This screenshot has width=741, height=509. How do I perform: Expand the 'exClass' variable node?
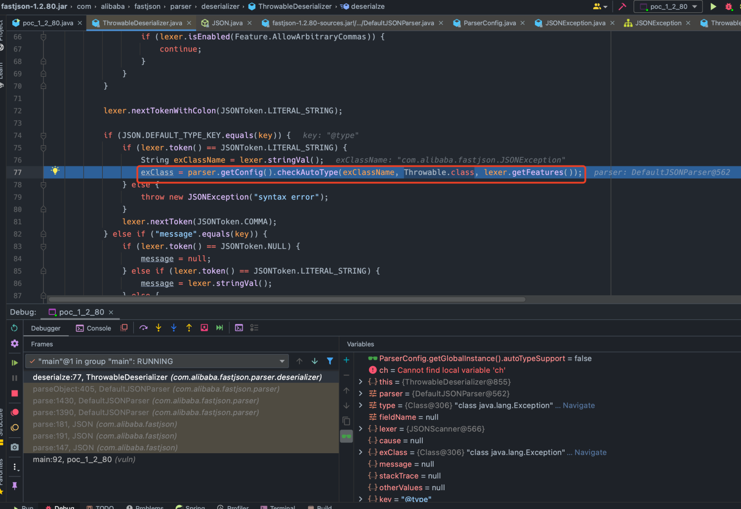[361, 452]
